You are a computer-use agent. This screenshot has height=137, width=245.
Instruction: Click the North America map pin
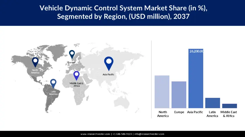click(x=35, y=62)
